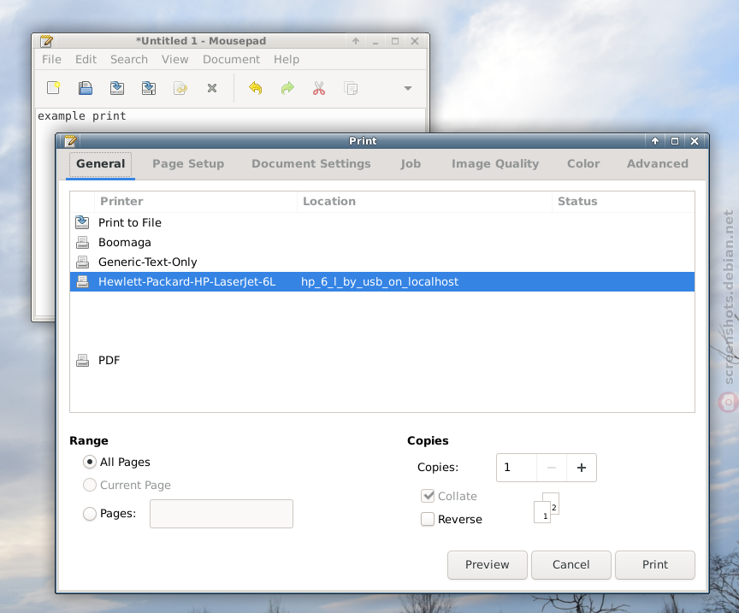Open the Search menu in Mousepad
The width and height of the screenshot is (739, 613).
(129, 59)
